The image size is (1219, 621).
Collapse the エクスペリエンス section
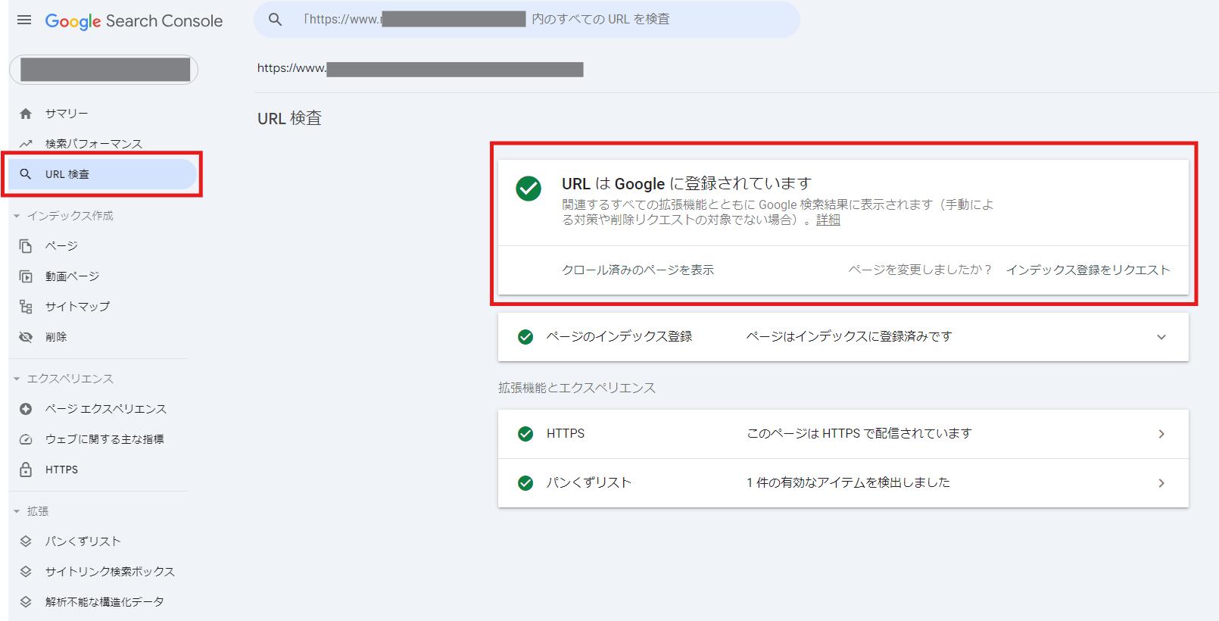point(17,379)
